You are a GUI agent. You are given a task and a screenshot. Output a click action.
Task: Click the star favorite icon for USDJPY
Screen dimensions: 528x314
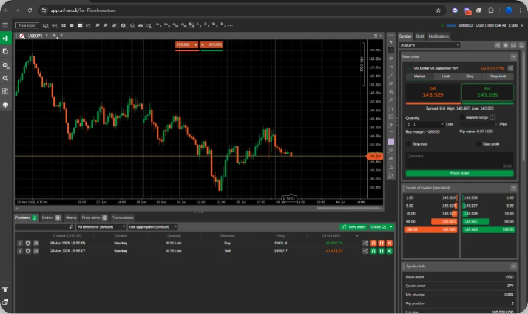point(506,45)
